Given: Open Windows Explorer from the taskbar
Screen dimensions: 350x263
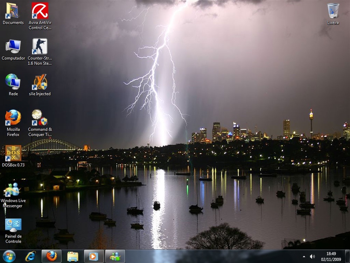Looking at the screenshot, I should [x=73, y=256].
